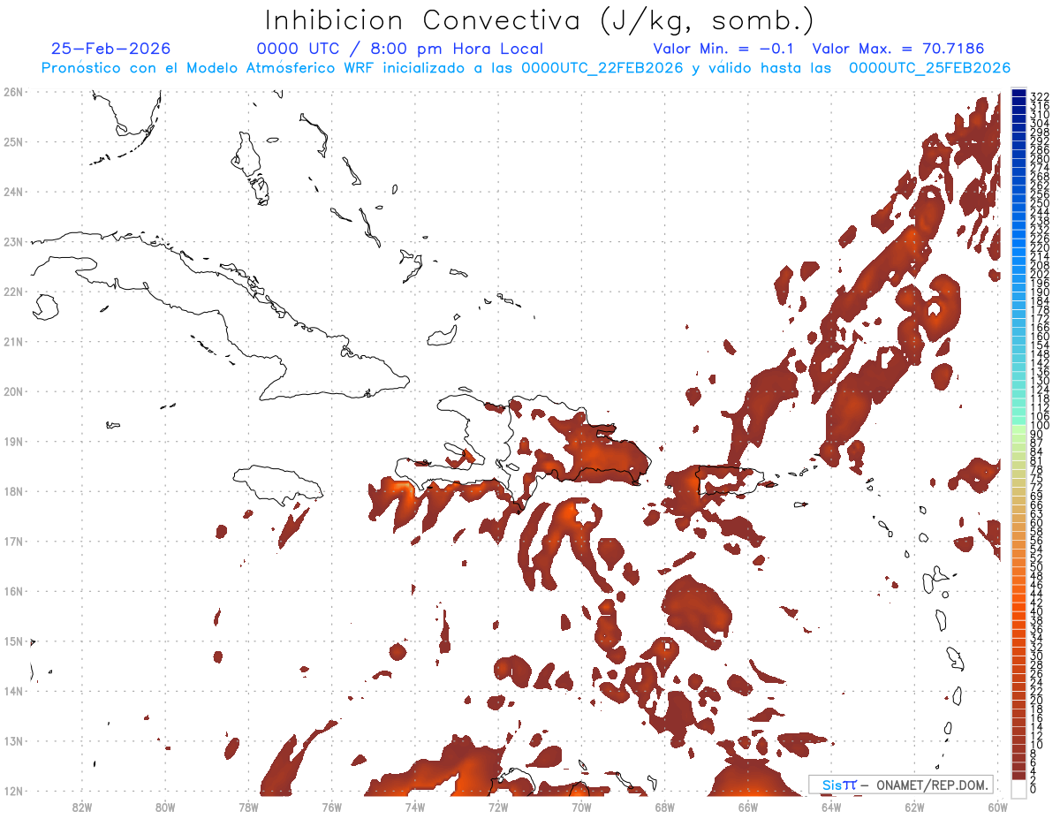Click the 70W longitude label
1060x819 pixels.
pyautogui.click(x=581, y=807)
